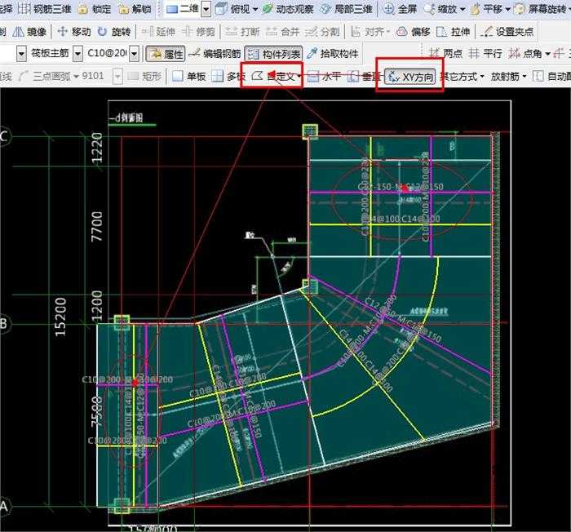
Task: Select the 合并 merge tool
Action: click(282, 32)
